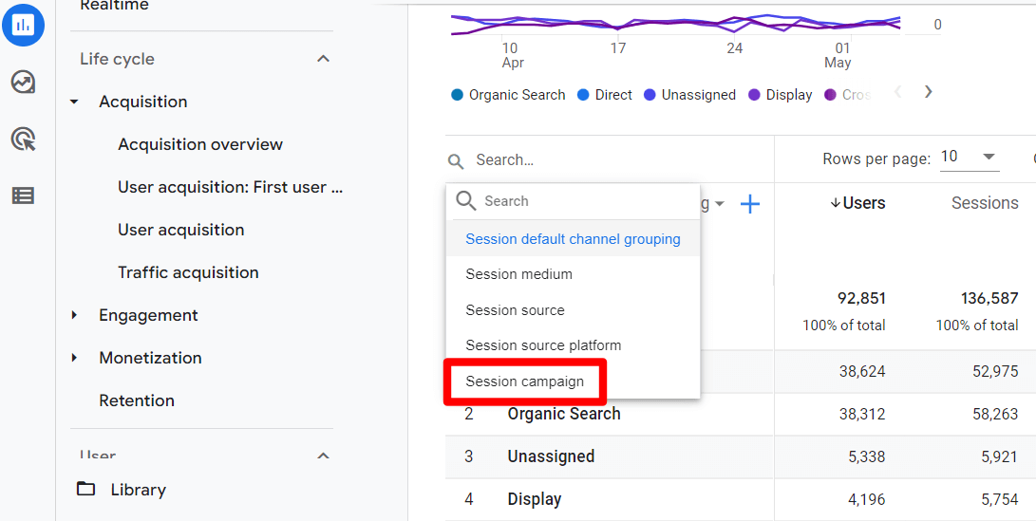Open the Configure table icon
This screenshot has width=1036, height=521.
23,195
